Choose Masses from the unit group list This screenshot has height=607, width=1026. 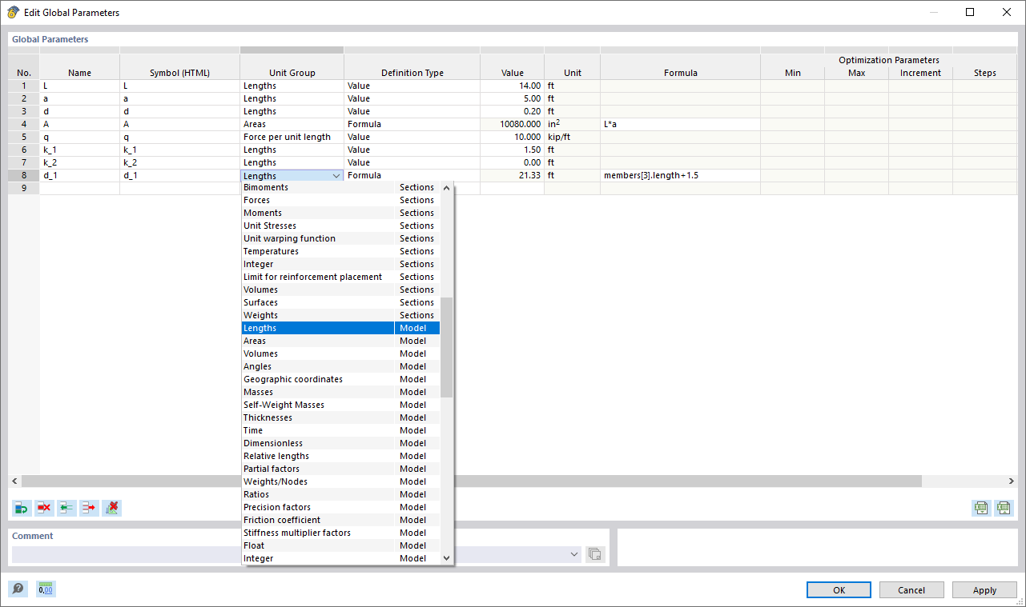click(x=318, y=391)
